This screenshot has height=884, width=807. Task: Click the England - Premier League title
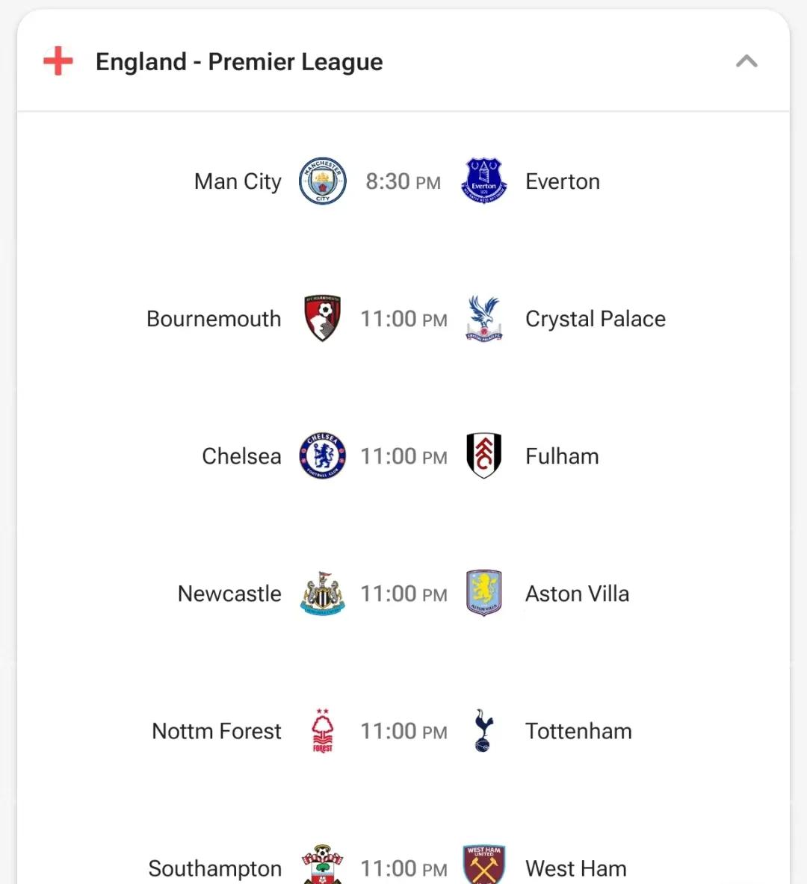coord(239,62)
